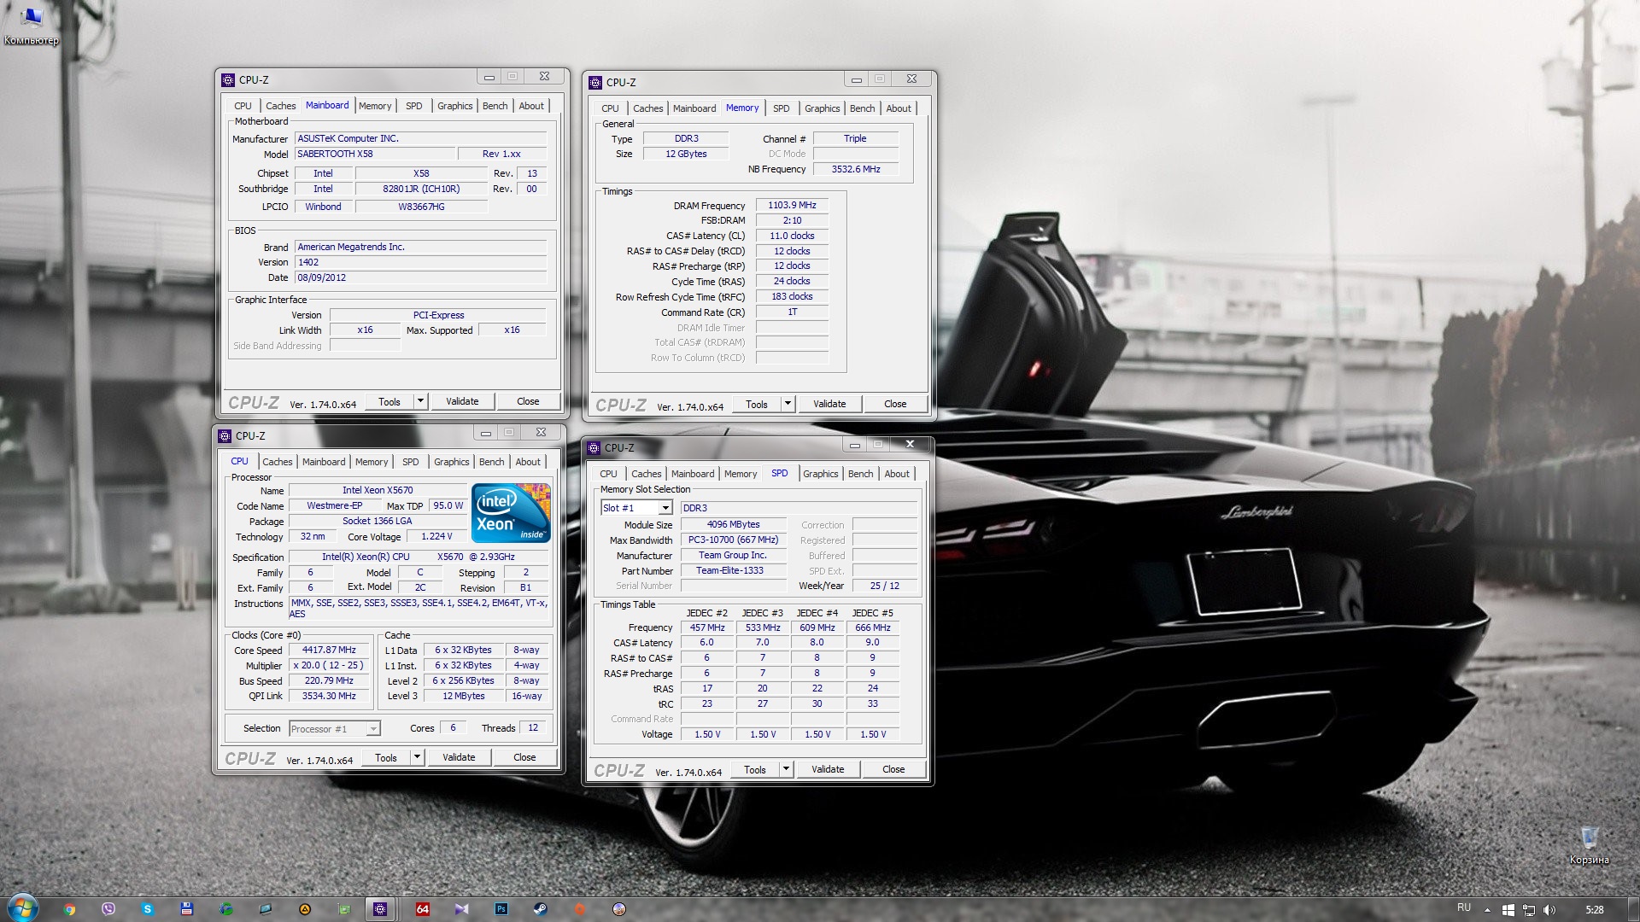Click the Close button in the Mainboard window

click(x=528, y=401)
